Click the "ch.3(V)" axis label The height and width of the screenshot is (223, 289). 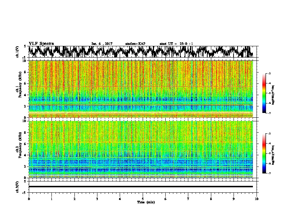click(x=18, y=187)
